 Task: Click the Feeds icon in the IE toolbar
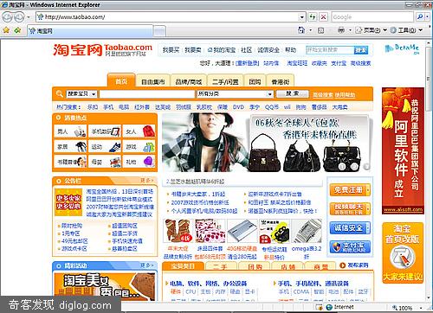point(320,30)
